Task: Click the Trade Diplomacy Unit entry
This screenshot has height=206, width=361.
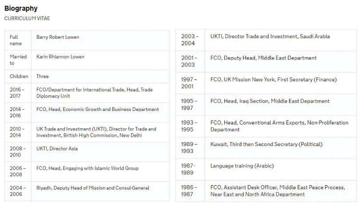Action: (x=94, y=93)
